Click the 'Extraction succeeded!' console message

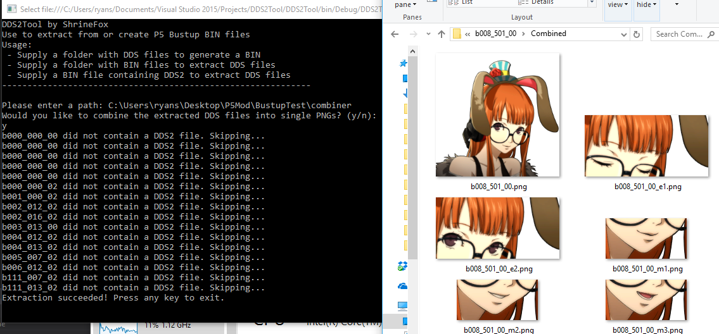(113, 297)
